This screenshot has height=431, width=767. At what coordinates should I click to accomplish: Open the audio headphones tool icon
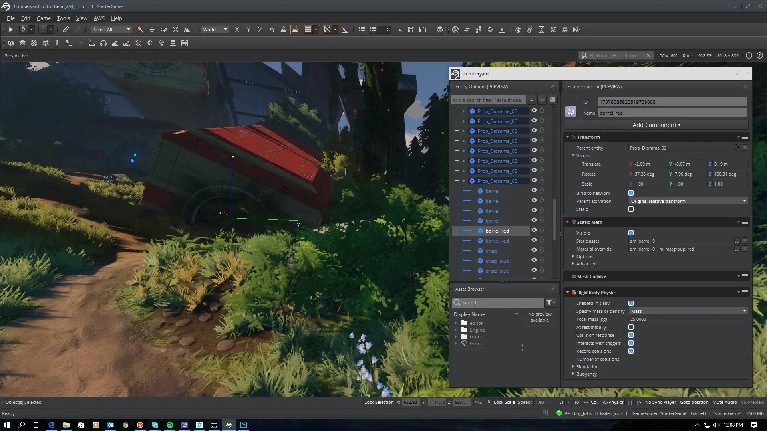click(x=103, y=43)
